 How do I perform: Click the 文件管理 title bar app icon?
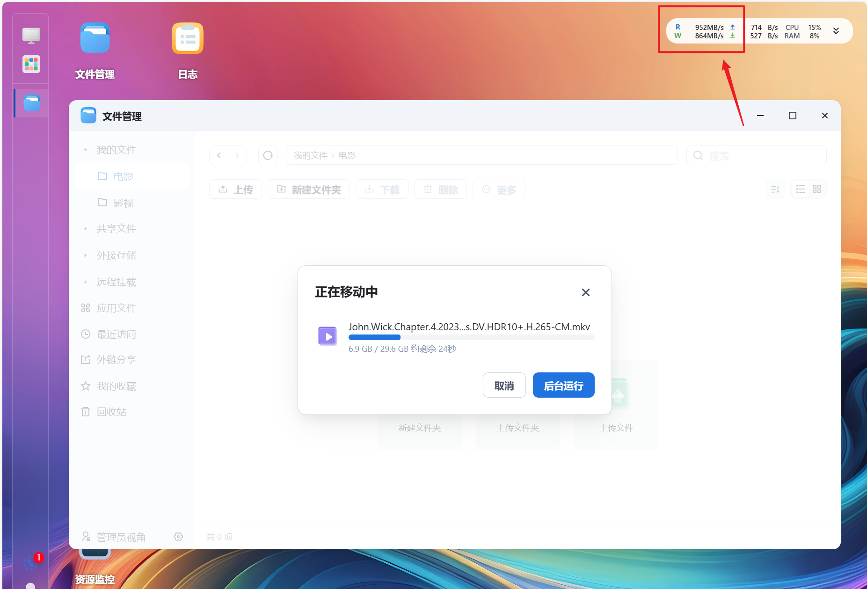point(88,116)
